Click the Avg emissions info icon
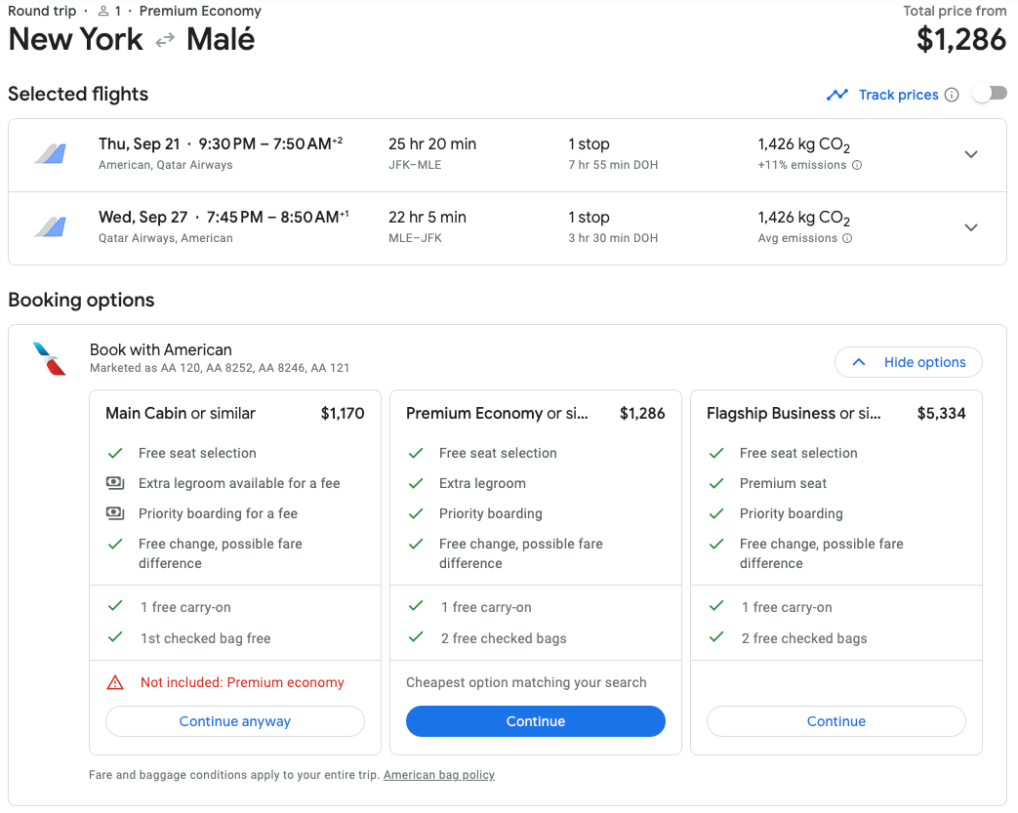The height and width of the screenshot is (813, 1018). tap(847, 239)
